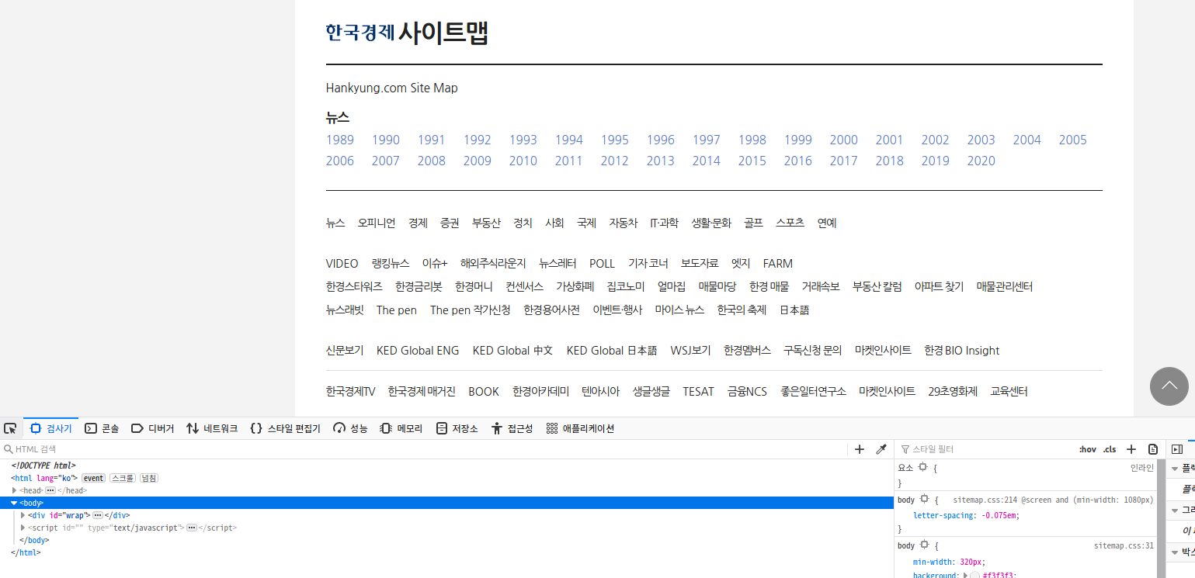Open the 콘솔 tab
1195x578 pixels.
[x=102, y=428]
